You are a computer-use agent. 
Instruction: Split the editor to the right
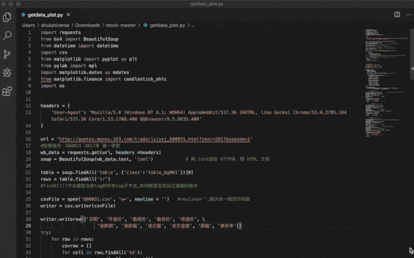tap(397, 14)
